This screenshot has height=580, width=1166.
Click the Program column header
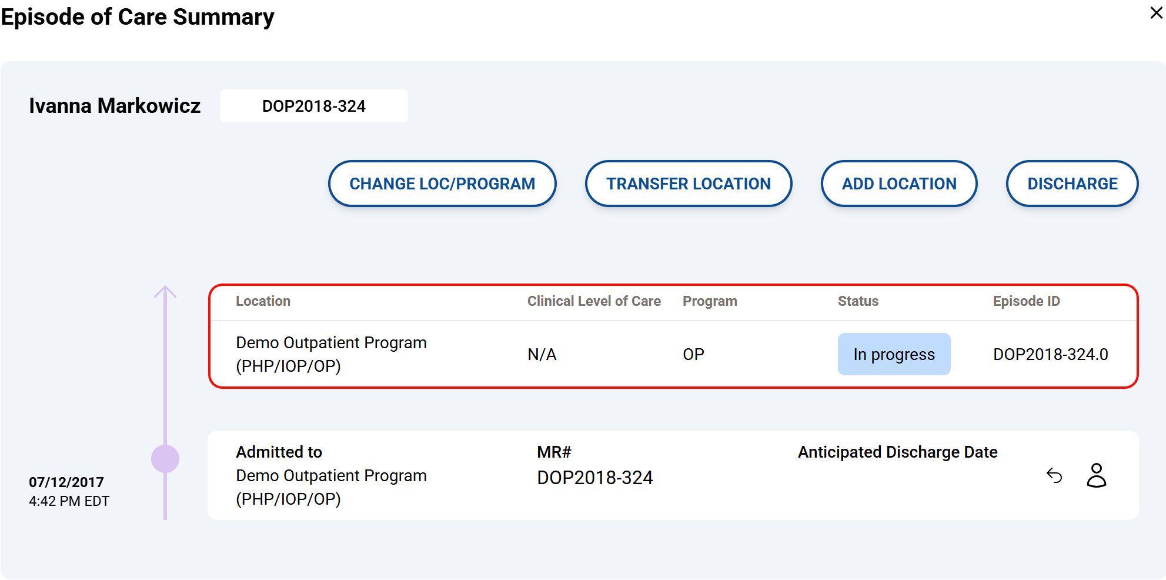tap(710, 301)
